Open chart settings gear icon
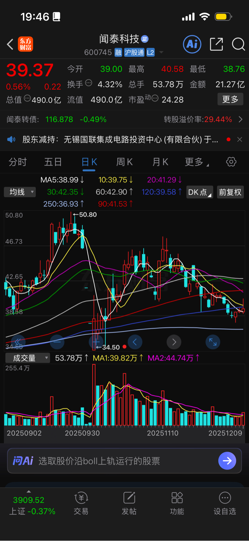Viewport: 249px width, 541px height. pyautogui.click(x=231, y=162)
